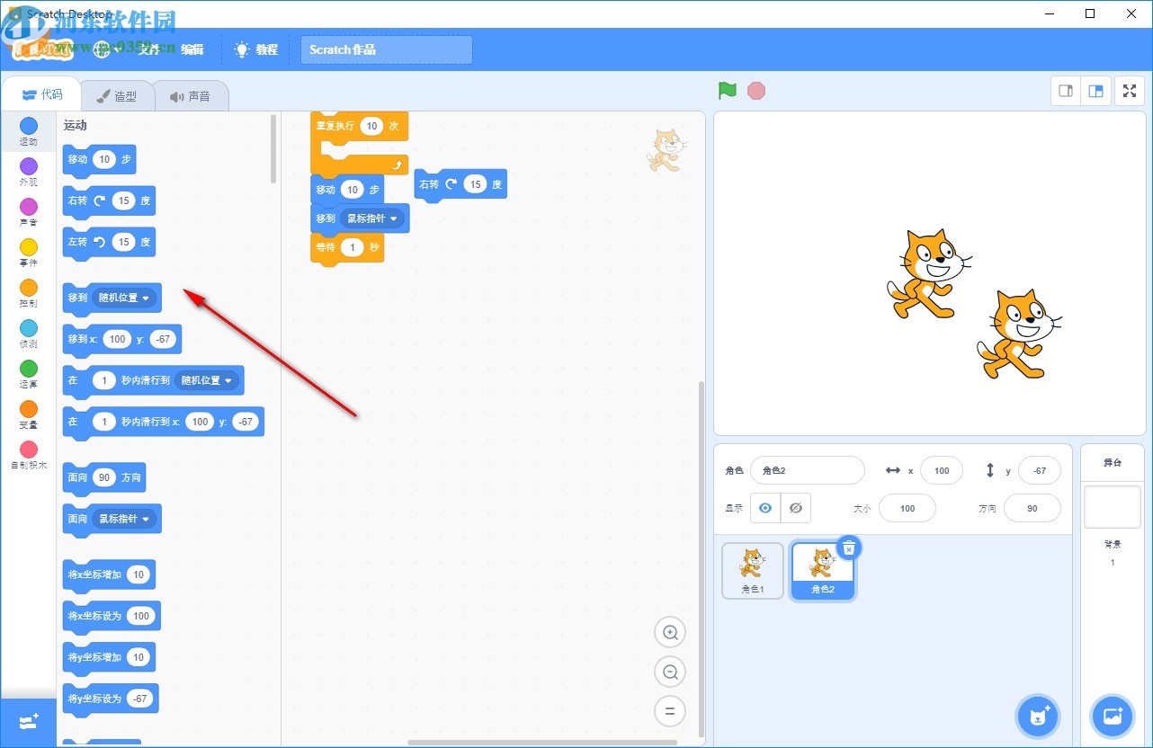Enter fullscreen stage presentation mode
The width and height of the screenshot is (1153, 748).
tap(1130, 90)
